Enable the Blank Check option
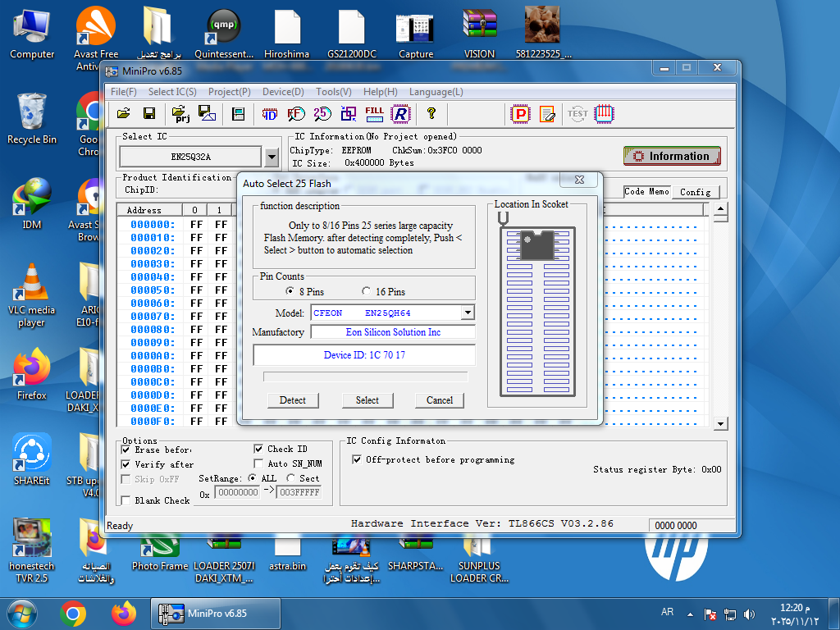The image size is (840, 630). [126, 500]
